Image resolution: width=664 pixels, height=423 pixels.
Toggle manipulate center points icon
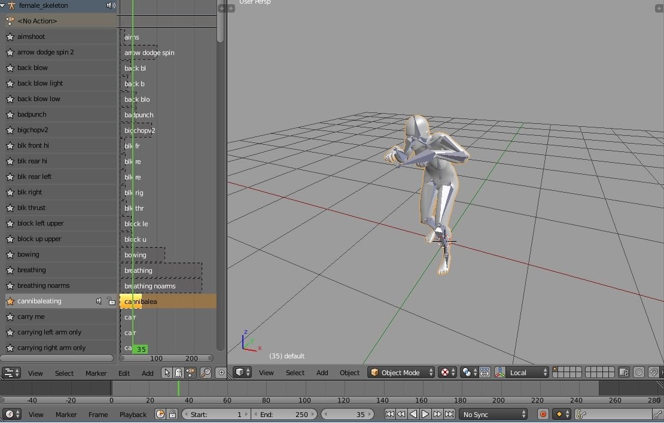485,373
